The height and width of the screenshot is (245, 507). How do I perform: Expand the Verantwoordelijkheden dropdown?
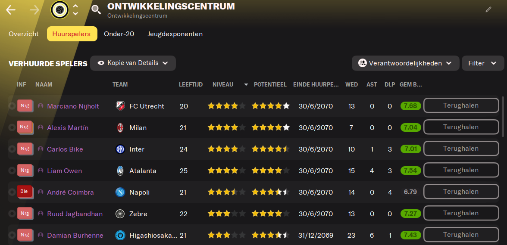point(405,63)
